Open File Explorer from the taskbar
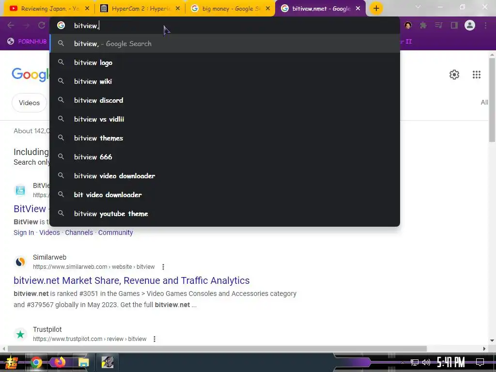Viewport: 496px width, 372px height. pyautogui.click(x=83, y=362)
